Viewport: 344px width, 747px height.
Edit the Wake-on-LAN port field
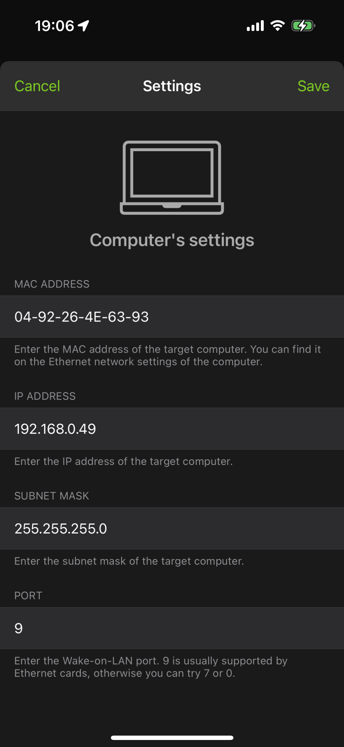pyautogui.click(x=172, y=628)
